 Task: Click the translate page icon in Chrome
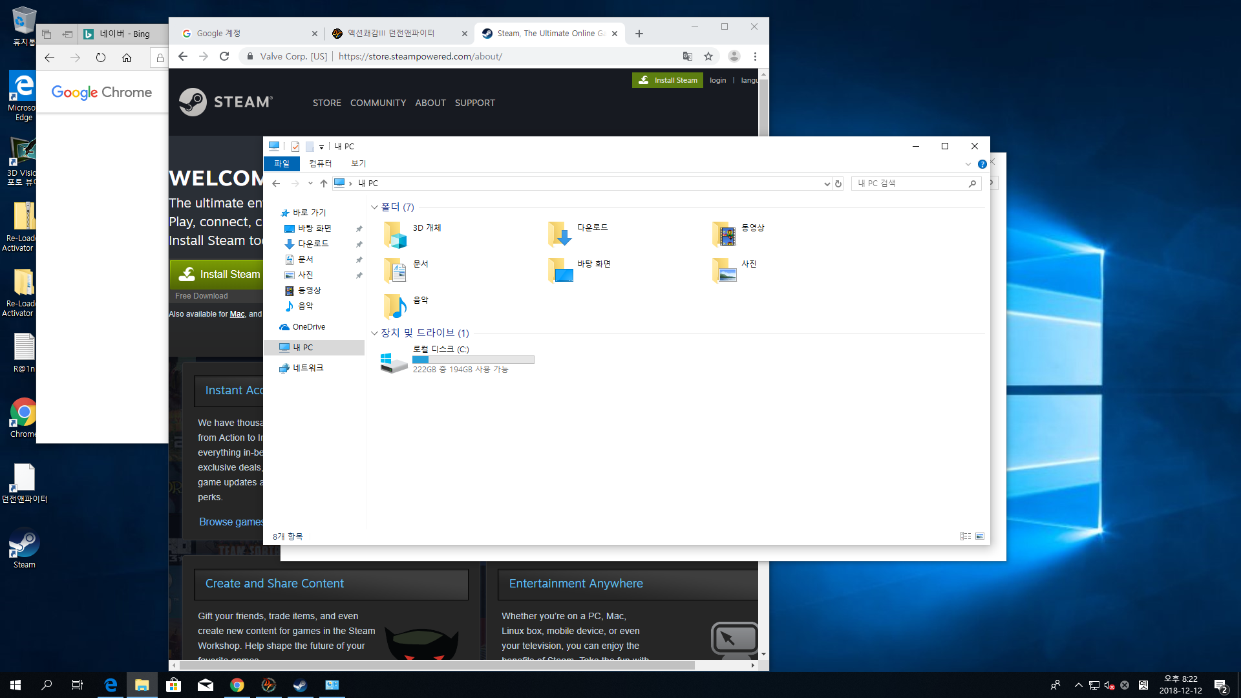click(687, 56)
